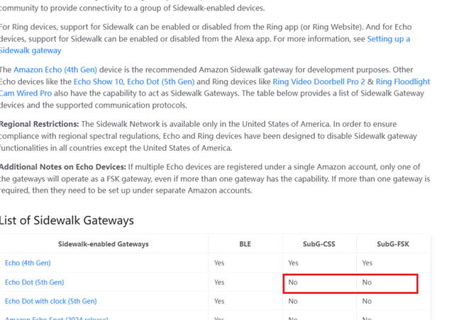Click "Echo Dot (5th Gen)" link in the paragraph
The height and width of the screenshot is (320, 454).
[161, 81]
